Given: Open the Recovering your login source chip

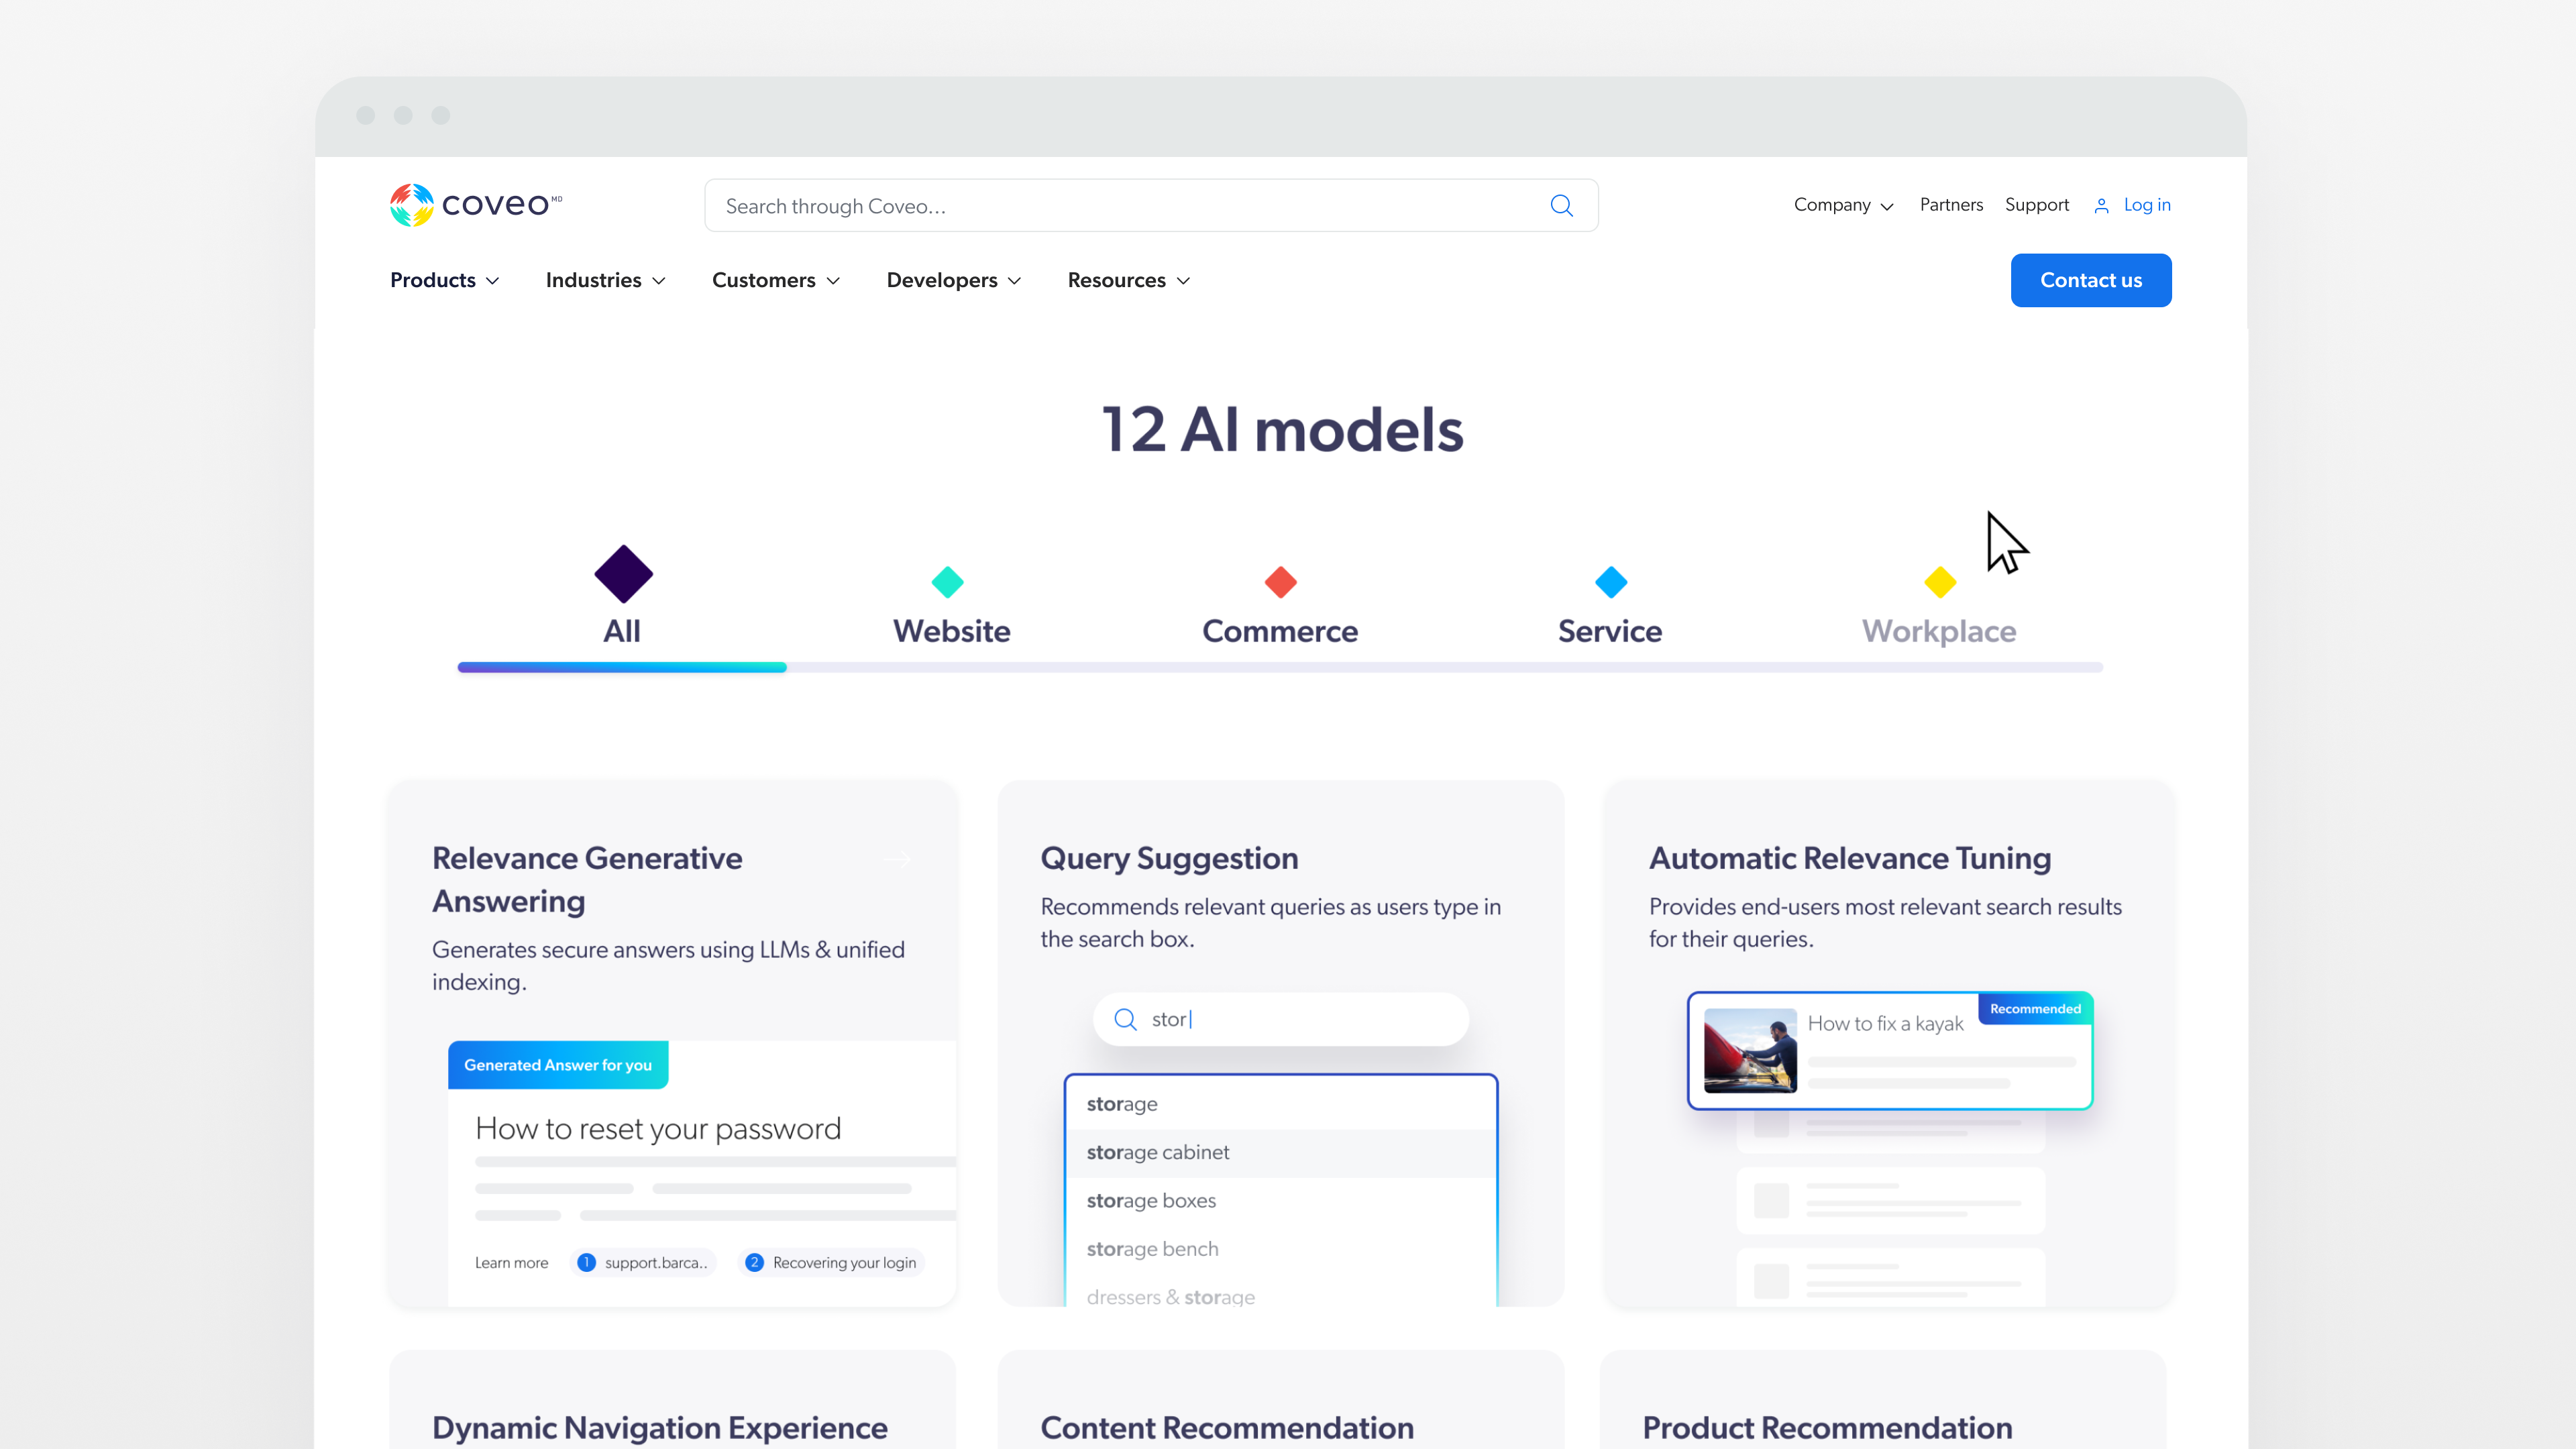Looking at the screenshot, I should coord(832,1263).
